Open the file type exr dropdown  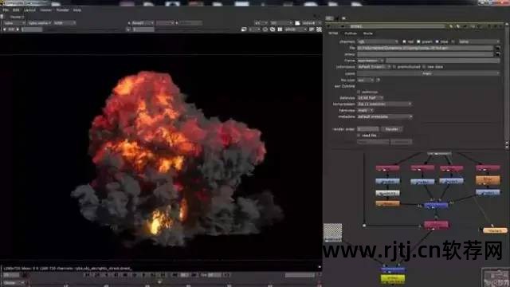[x=366, y=80]
